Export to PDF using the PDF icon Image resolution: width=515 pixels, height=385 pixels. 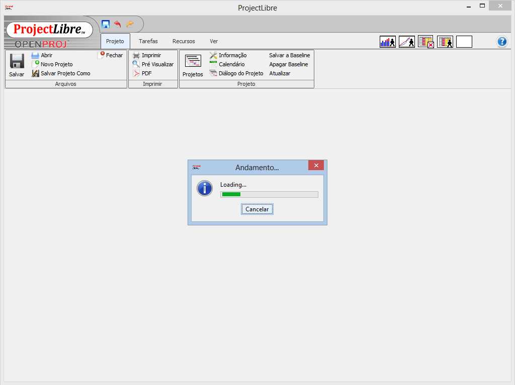pyautogui.click(x=136, y=73)
